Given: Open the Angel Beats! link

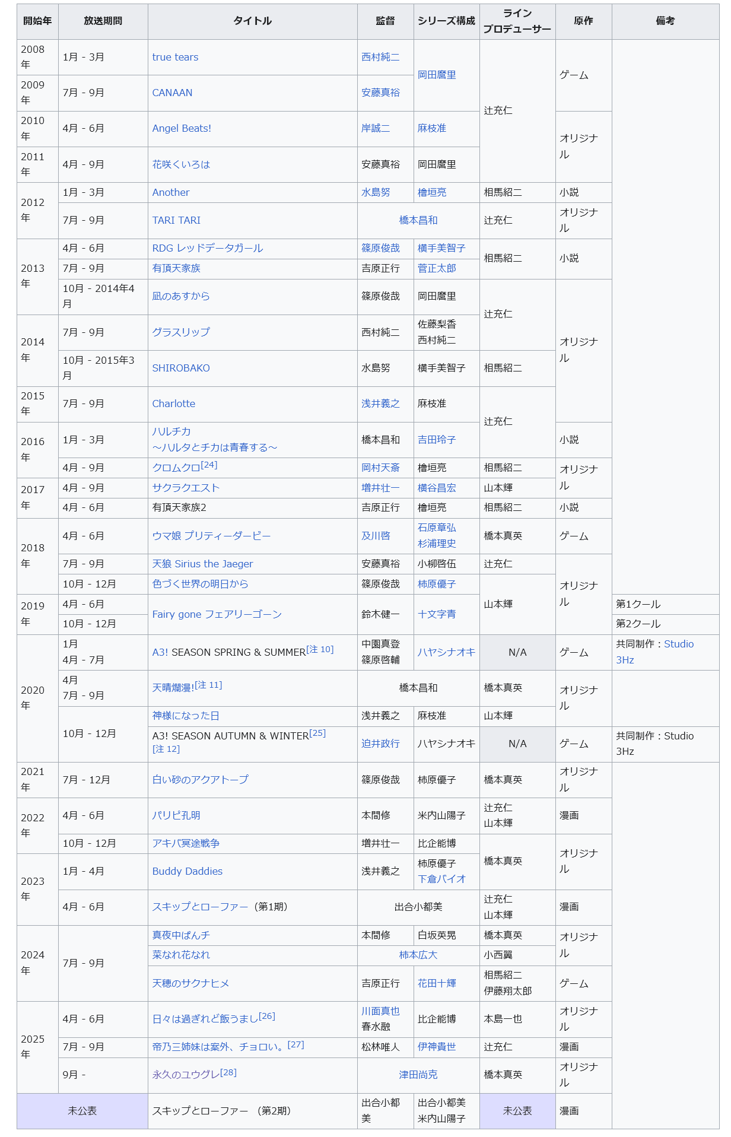Looking at the screenshot, I should (182, 129).
